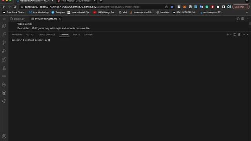Open the Google Translate extension icon
The height and width of the screenshot is (141, 251).
click(x=201, y=7)
